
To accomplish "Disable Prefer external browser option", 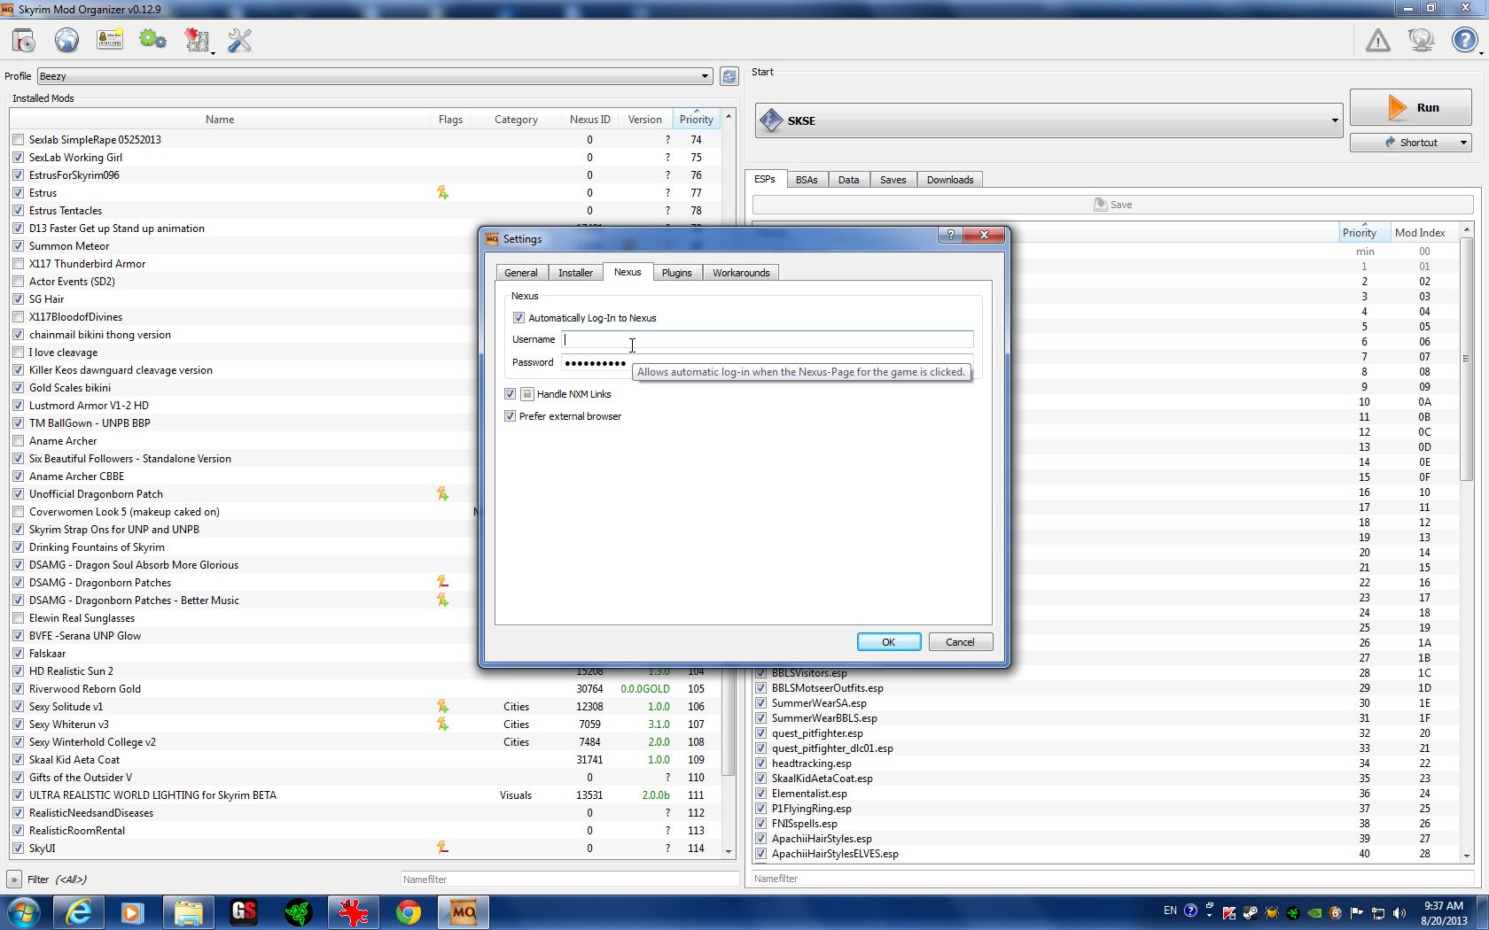I will click(510, 416).
